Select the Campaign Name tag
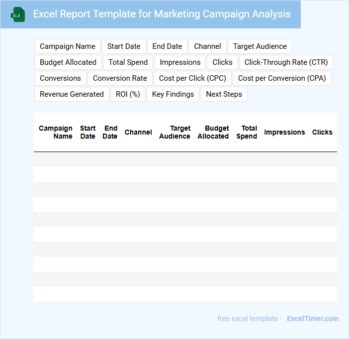This screenshot has height=339, width=349. coord(68,46)
